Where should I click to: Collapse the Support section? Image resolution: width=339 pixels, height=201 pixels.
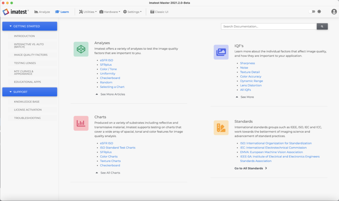[x=29, y=92]
